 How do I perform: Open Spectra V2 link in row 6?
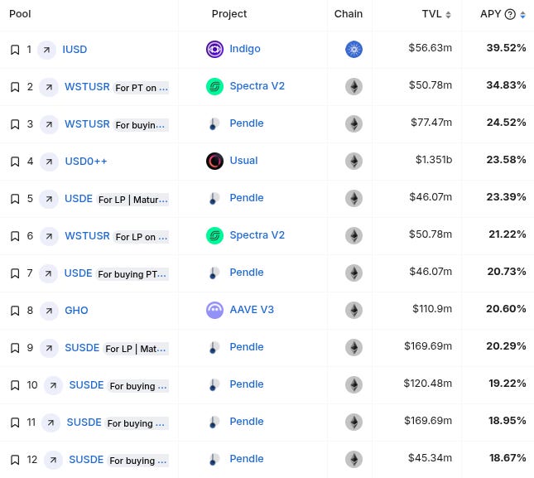pos(257,235)
